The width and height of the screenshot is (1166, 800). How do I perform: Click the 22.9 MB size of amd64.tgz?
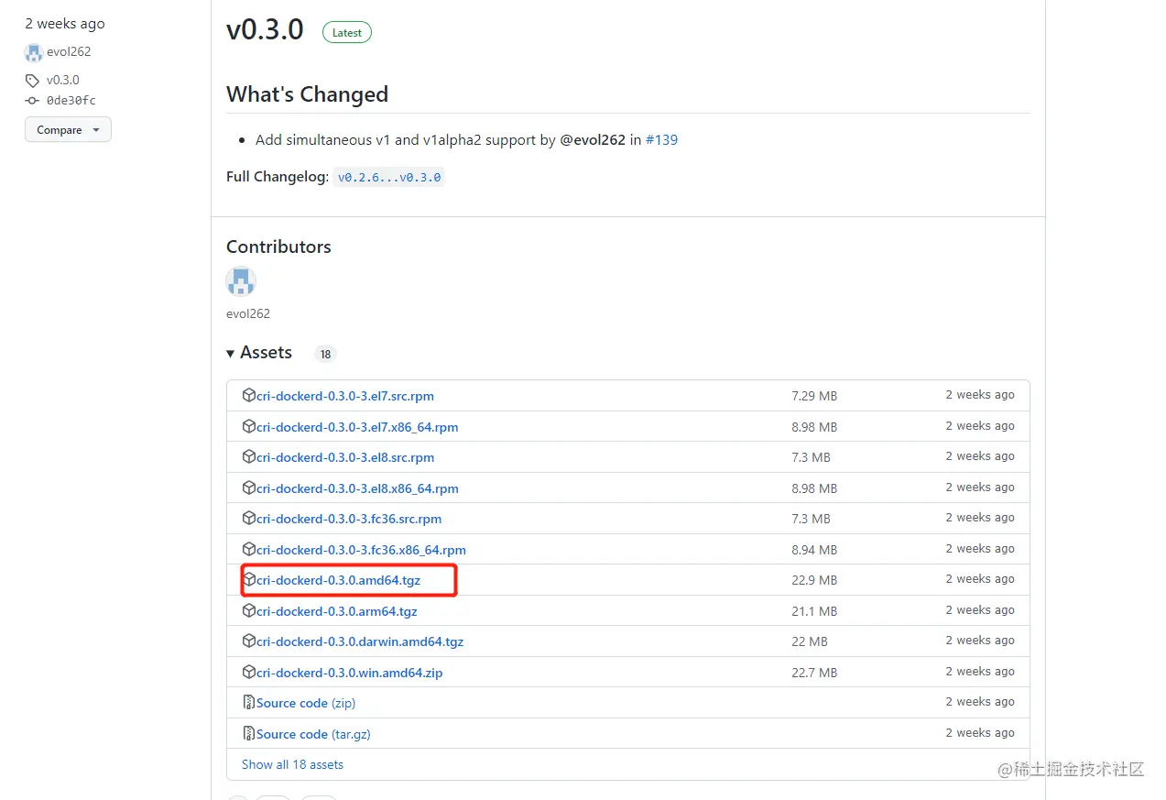[814, 580]
